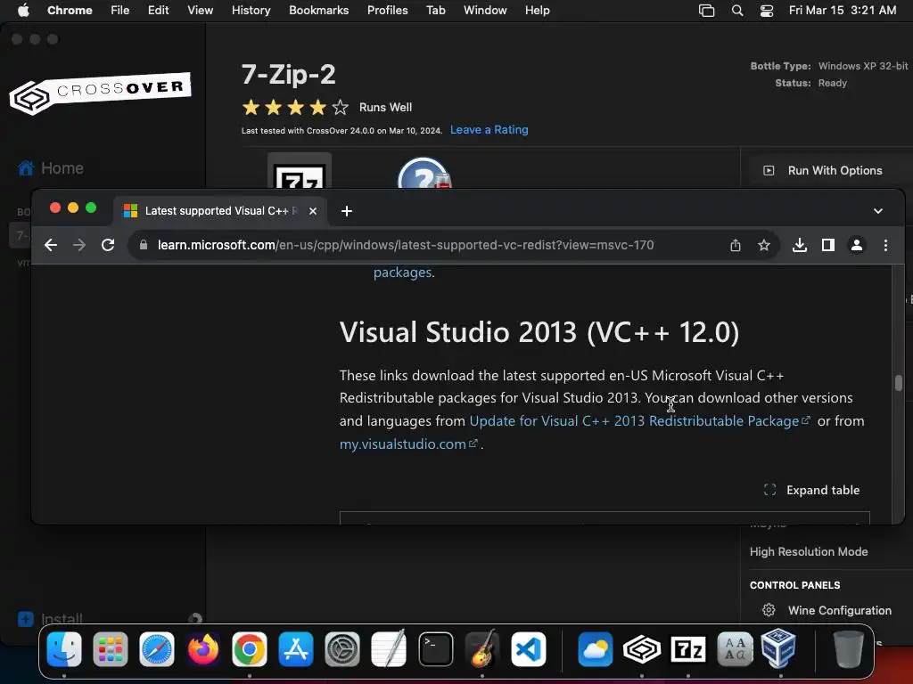Open App Store from Dock
Viewport: 913px width, 684px height.
point(296,649)
